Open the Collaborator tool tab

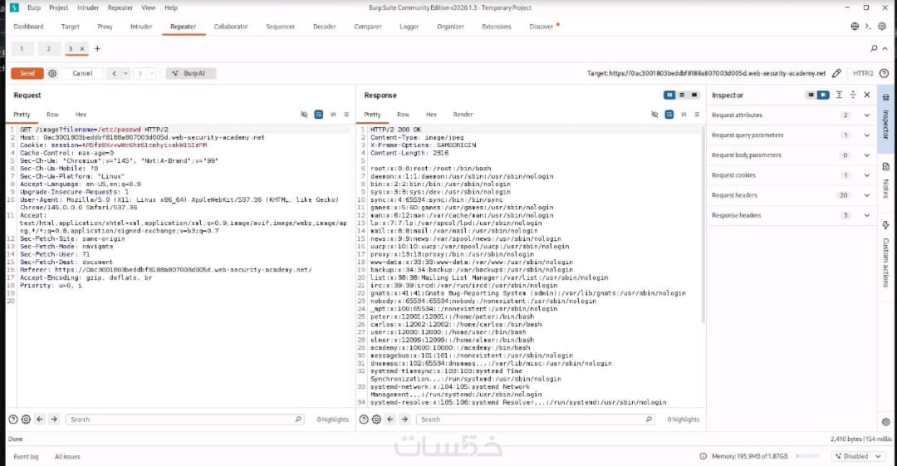pos(231,27)
